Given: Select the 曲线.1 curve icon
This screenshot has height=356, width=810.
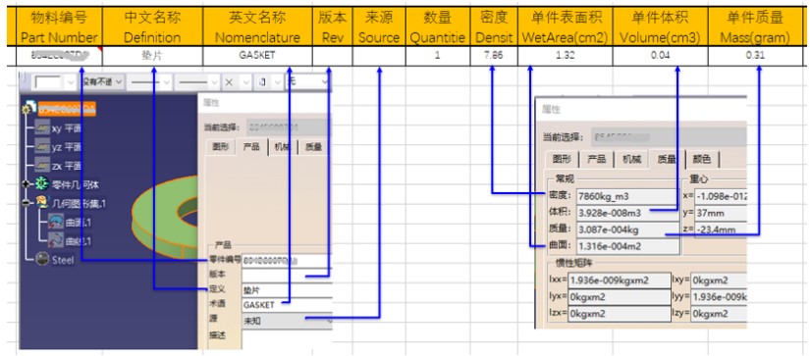Looking at the screenshot, I should pos(56,241).
